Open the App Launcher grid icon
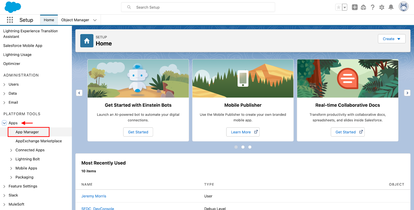The height and width of the screenshot is (210, 414). coord(10,20)
